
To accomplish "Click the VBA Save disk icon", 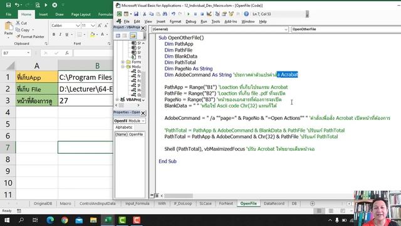I will pos(136,14).
